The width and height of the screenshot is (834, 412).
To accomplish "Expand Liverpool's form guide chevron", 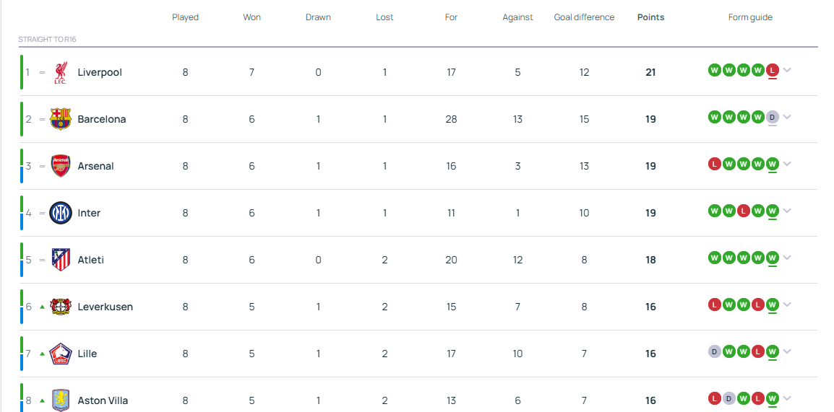I will pos(787,71).
